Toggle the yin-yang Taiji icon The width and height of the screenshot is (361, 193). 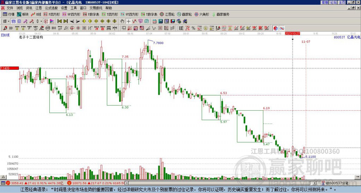click(275, 28)
